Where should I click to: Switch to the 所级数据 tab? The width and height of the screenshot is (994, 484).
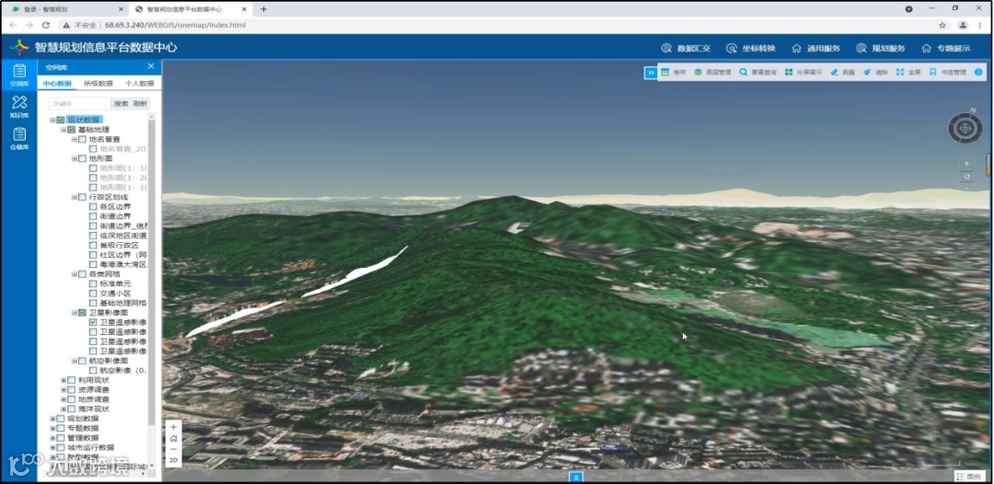pyautogui.click(x=98, y=83)
